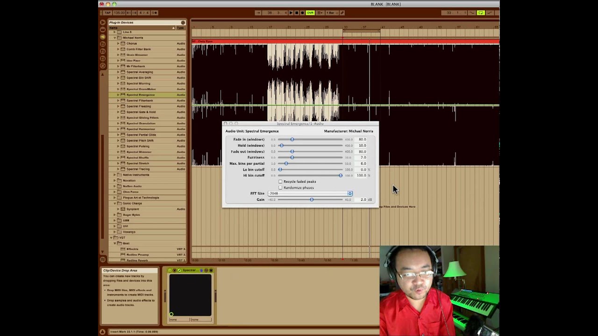Toggle the Draw Mode pencil icon

[342, 13]
